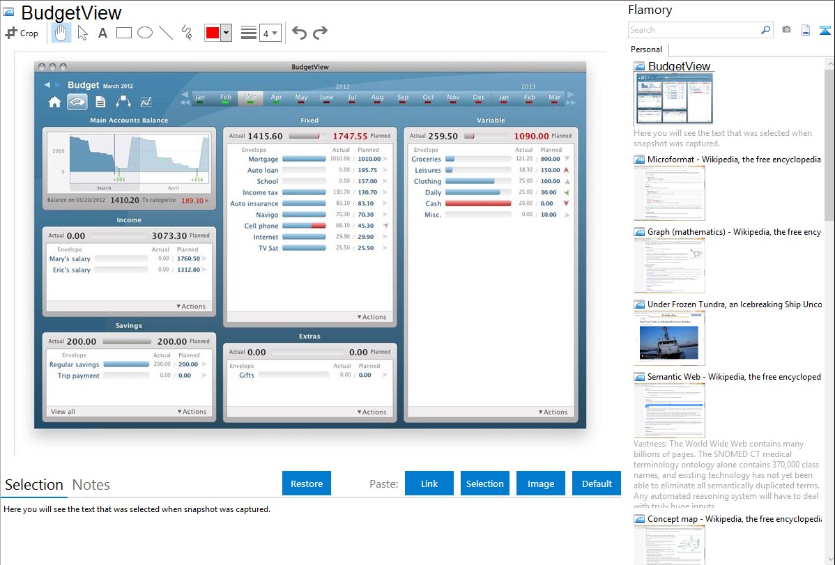Click the Mortgage progress bar
The height and width of the screenshot is (565, 835).
[x=304, y=159]
